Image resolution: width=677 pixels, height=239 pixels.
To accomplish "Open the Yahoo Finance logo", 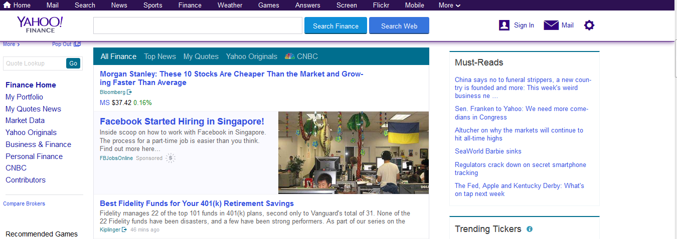I will coord(40,24).
